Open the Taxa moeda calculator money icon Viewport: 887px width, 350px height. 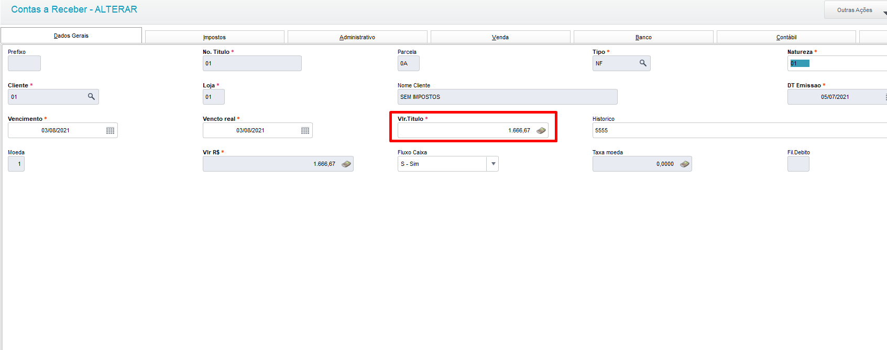[x=685, y=164]
